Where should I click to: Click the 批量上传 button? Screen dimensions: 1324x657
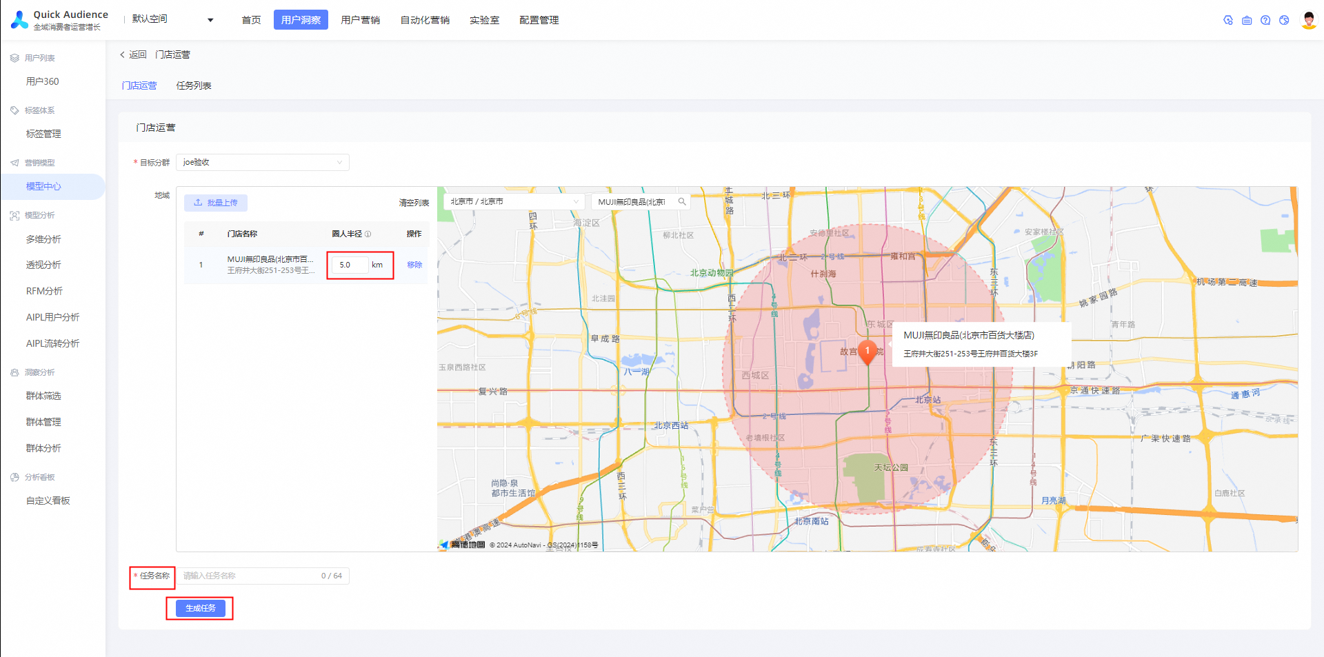click(x=216, y=203)
